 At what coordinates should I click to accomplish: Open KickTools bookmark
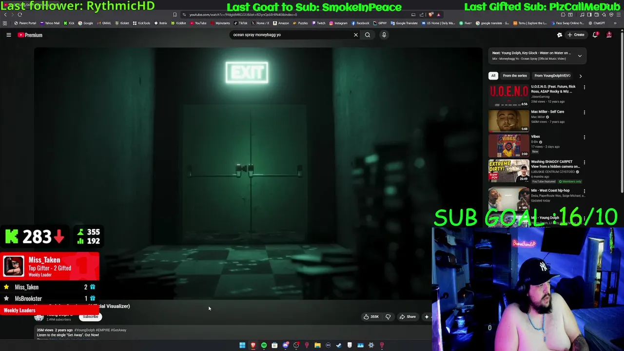point(141,23)
